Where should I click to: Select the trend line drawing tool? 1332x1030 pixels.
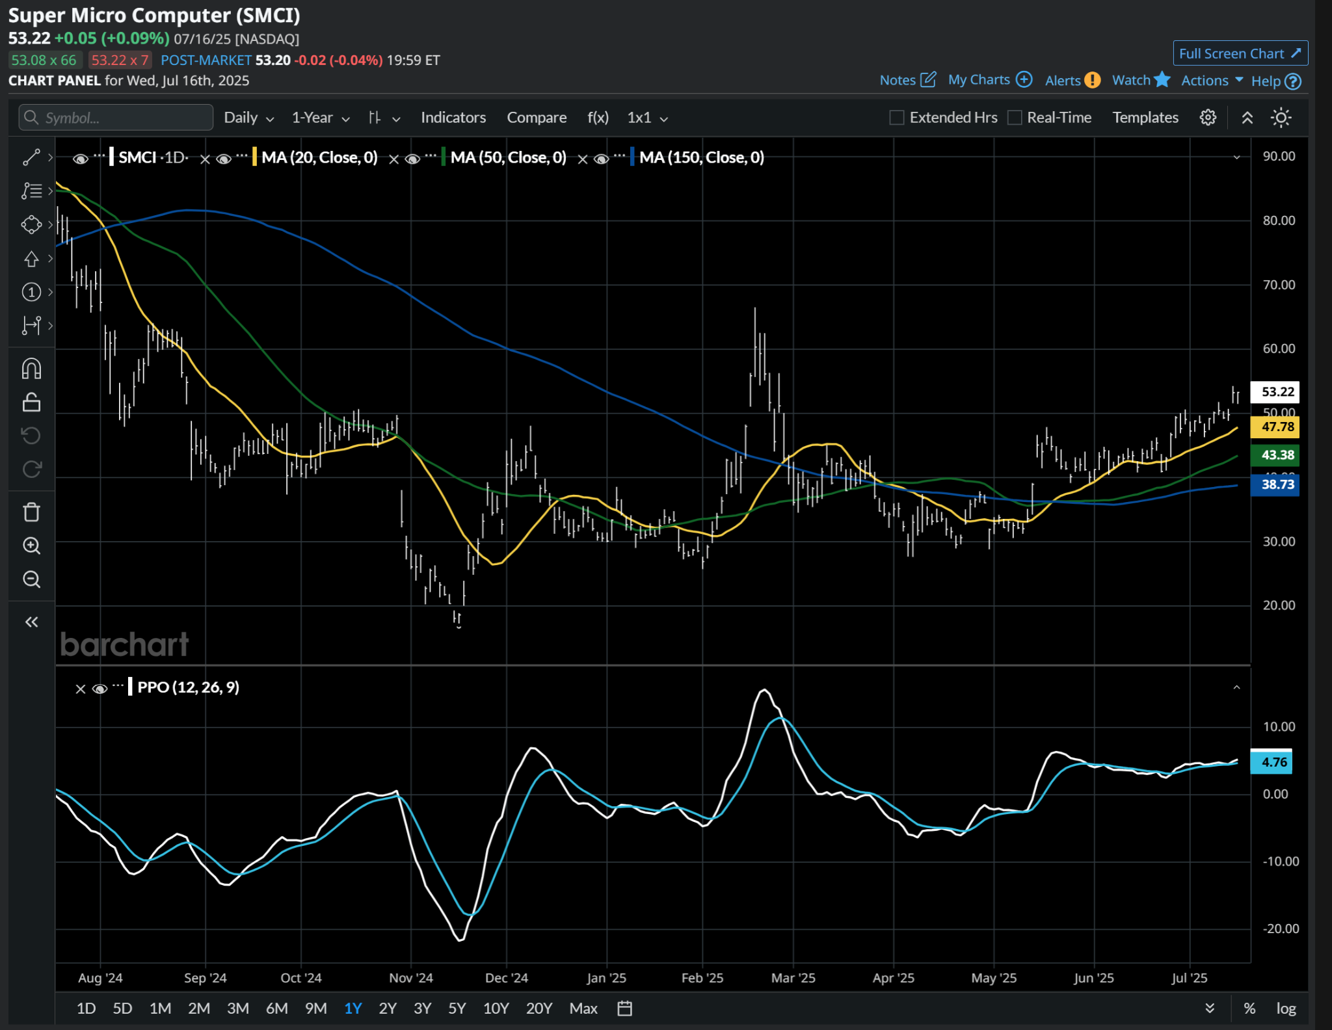coord(31,157)
